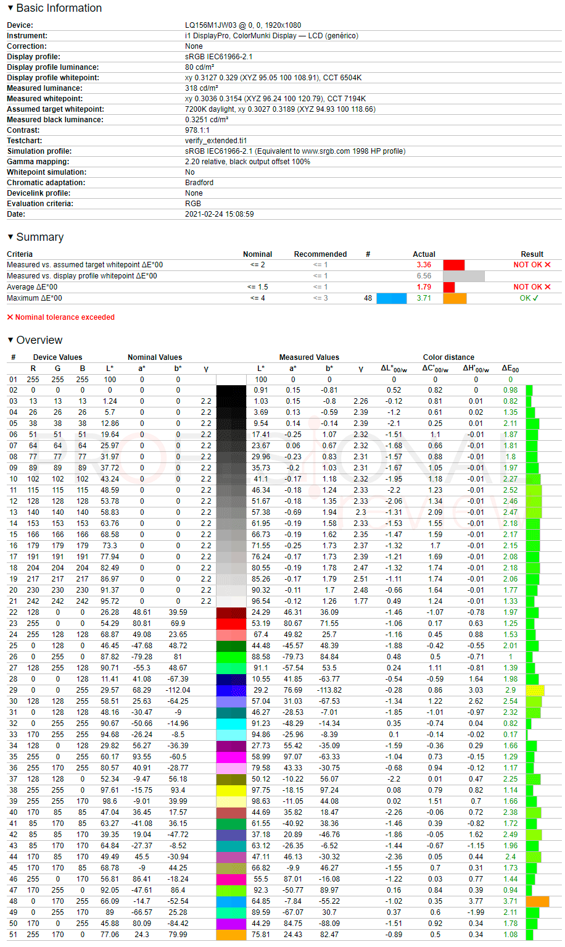The image size is (565, 947).
Task: Click the yellow swatch in row 38
Action: click(231, 790)
